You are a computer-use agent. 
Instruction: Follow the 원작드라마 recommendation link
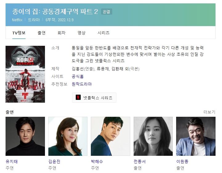click(82, 84)
